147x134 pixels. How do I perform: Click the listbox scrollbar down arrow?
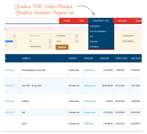pos(15,47)
